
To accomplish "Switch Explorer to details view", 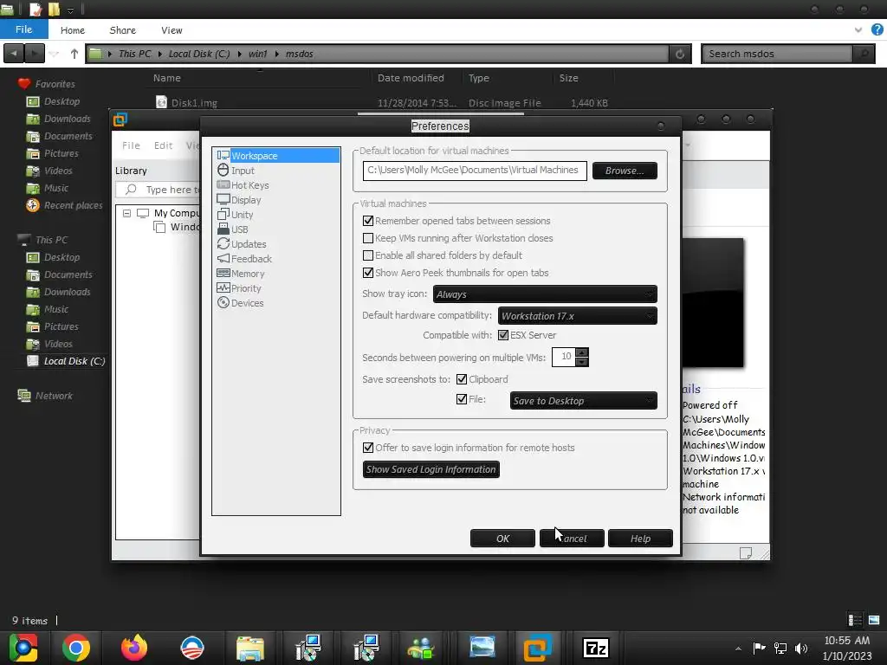I will [x=855, y=620].
